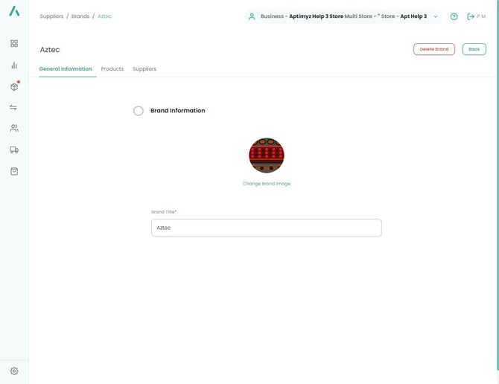499x384 pixels.
Task: Click the Back button
Action: pyautogui.click(x=474, y=49)
